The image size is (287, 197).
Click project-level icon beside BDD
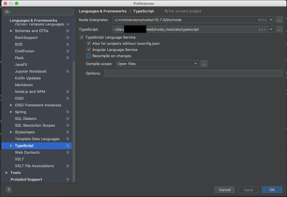coord(68,44)
